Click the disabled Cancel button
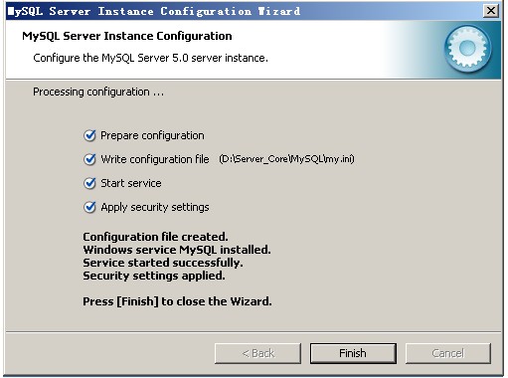508x378 pixels. tap(448, 353)
